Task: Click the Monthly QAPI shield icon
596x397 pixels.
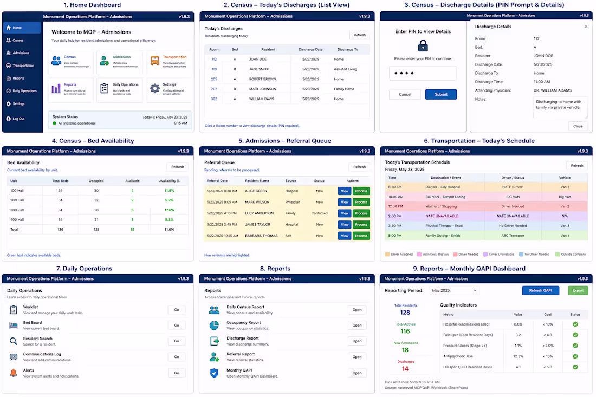Action: (x=214, y=373)
